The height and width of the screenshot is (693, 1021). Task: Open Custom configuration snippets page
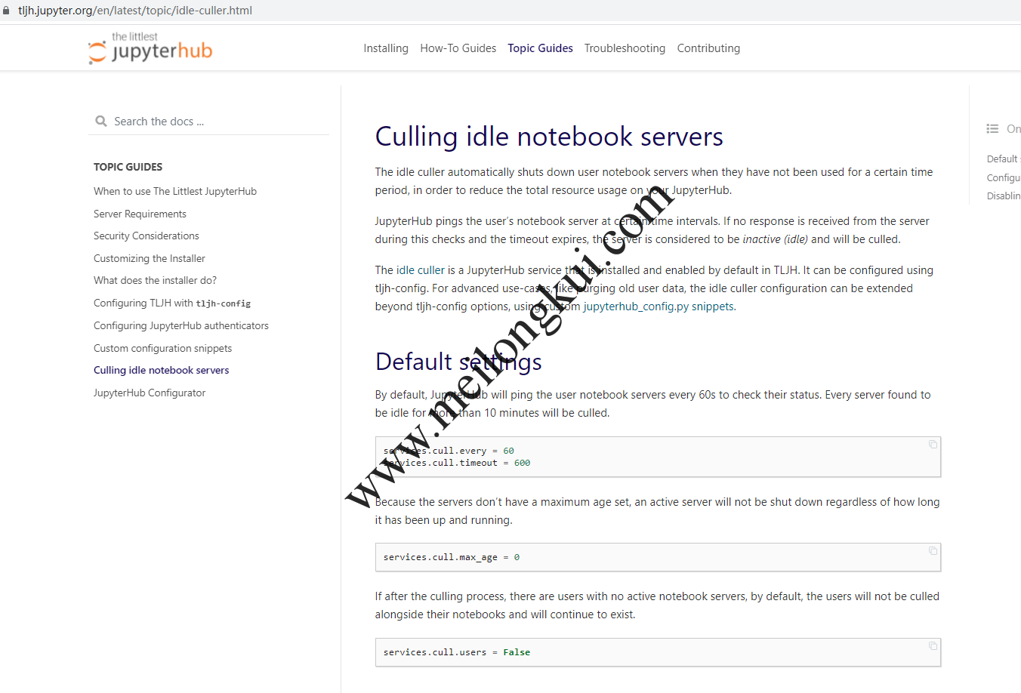[162, 348]
